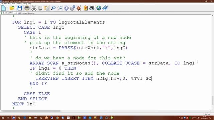Click 'PARSE$' in the strData line
The width and height of the screenshot is (214, 120).
click(67, 48)
